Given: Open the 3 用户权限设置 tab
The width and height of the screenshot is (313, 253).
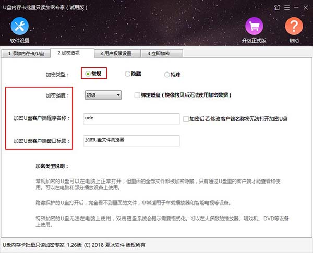Looking at the screenshot, I should click(117, 54).
